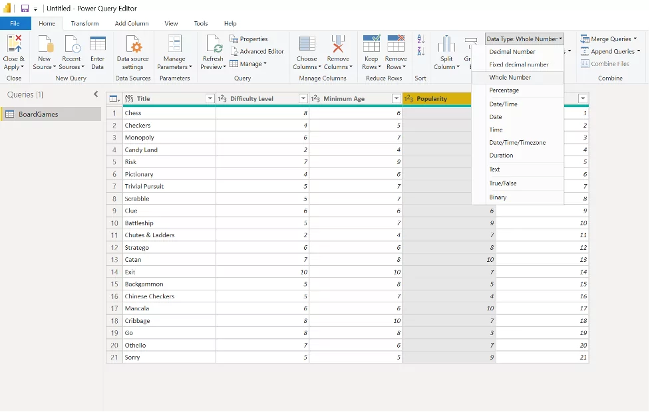Click the Merge Queries icon

pyautogui.click(x=585, y=39)
